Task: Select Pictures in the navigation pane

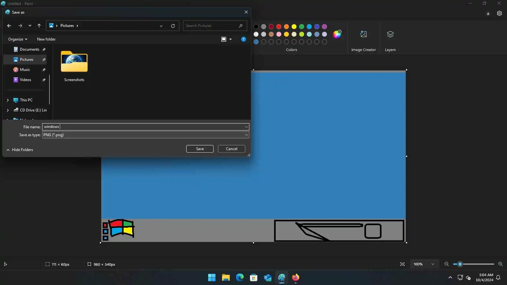Action: [x=27, y=60]
